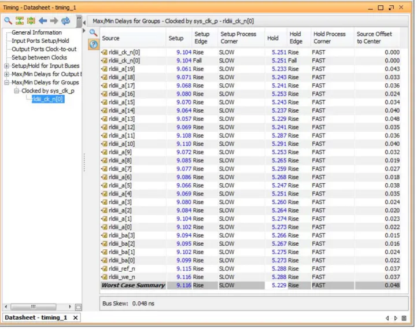
Task: Open General Information in the tree
Action: point(36,32)
